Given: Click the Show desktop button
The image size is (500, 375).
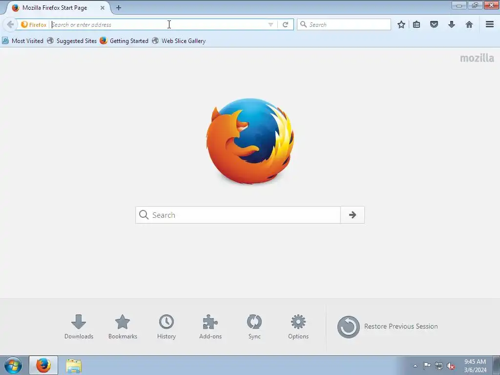Looking at the screenshot, I should coord(497,365).
